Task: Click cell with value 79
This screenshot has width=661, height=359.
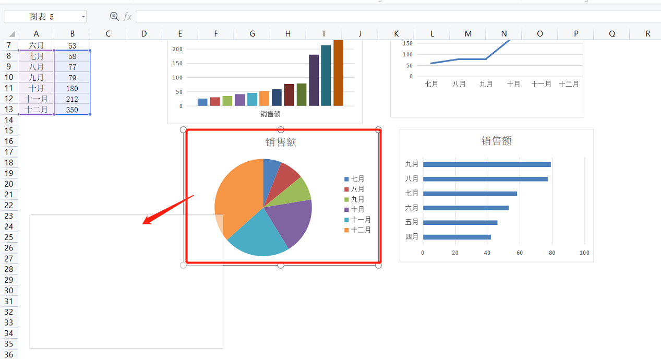Action: click(x=72, y=77)
